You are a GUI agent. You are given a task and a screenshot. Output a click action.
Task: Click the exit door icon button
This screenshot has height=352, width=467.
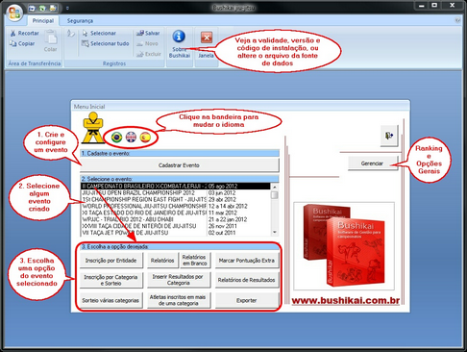389,136
